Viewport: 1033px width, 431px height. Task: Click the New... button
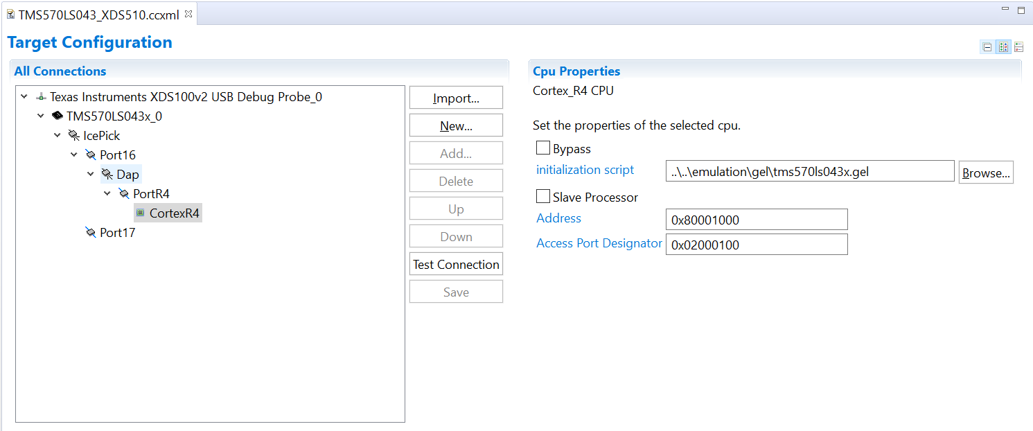(x=456, y=125)
